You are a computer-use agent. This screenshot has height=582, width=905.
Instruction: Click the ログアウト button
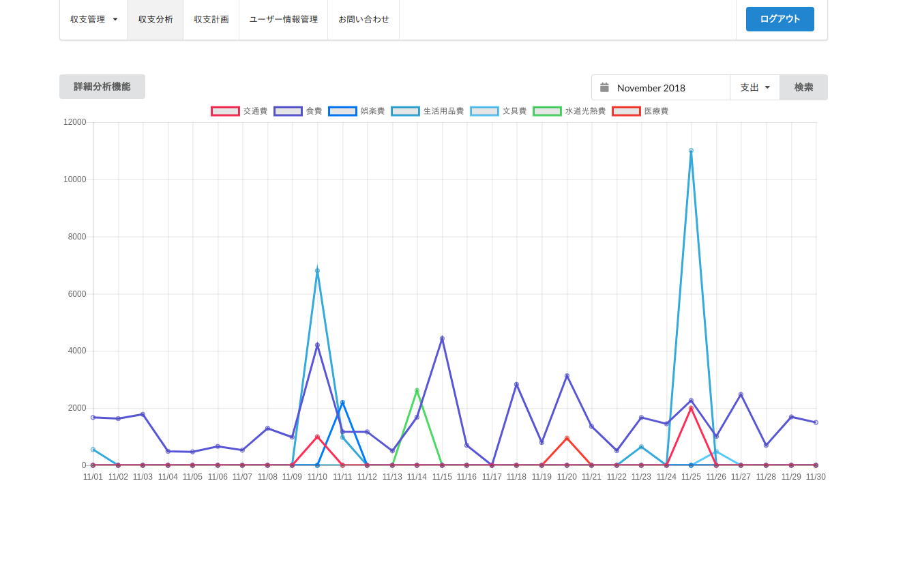click(x=780, y=19)
